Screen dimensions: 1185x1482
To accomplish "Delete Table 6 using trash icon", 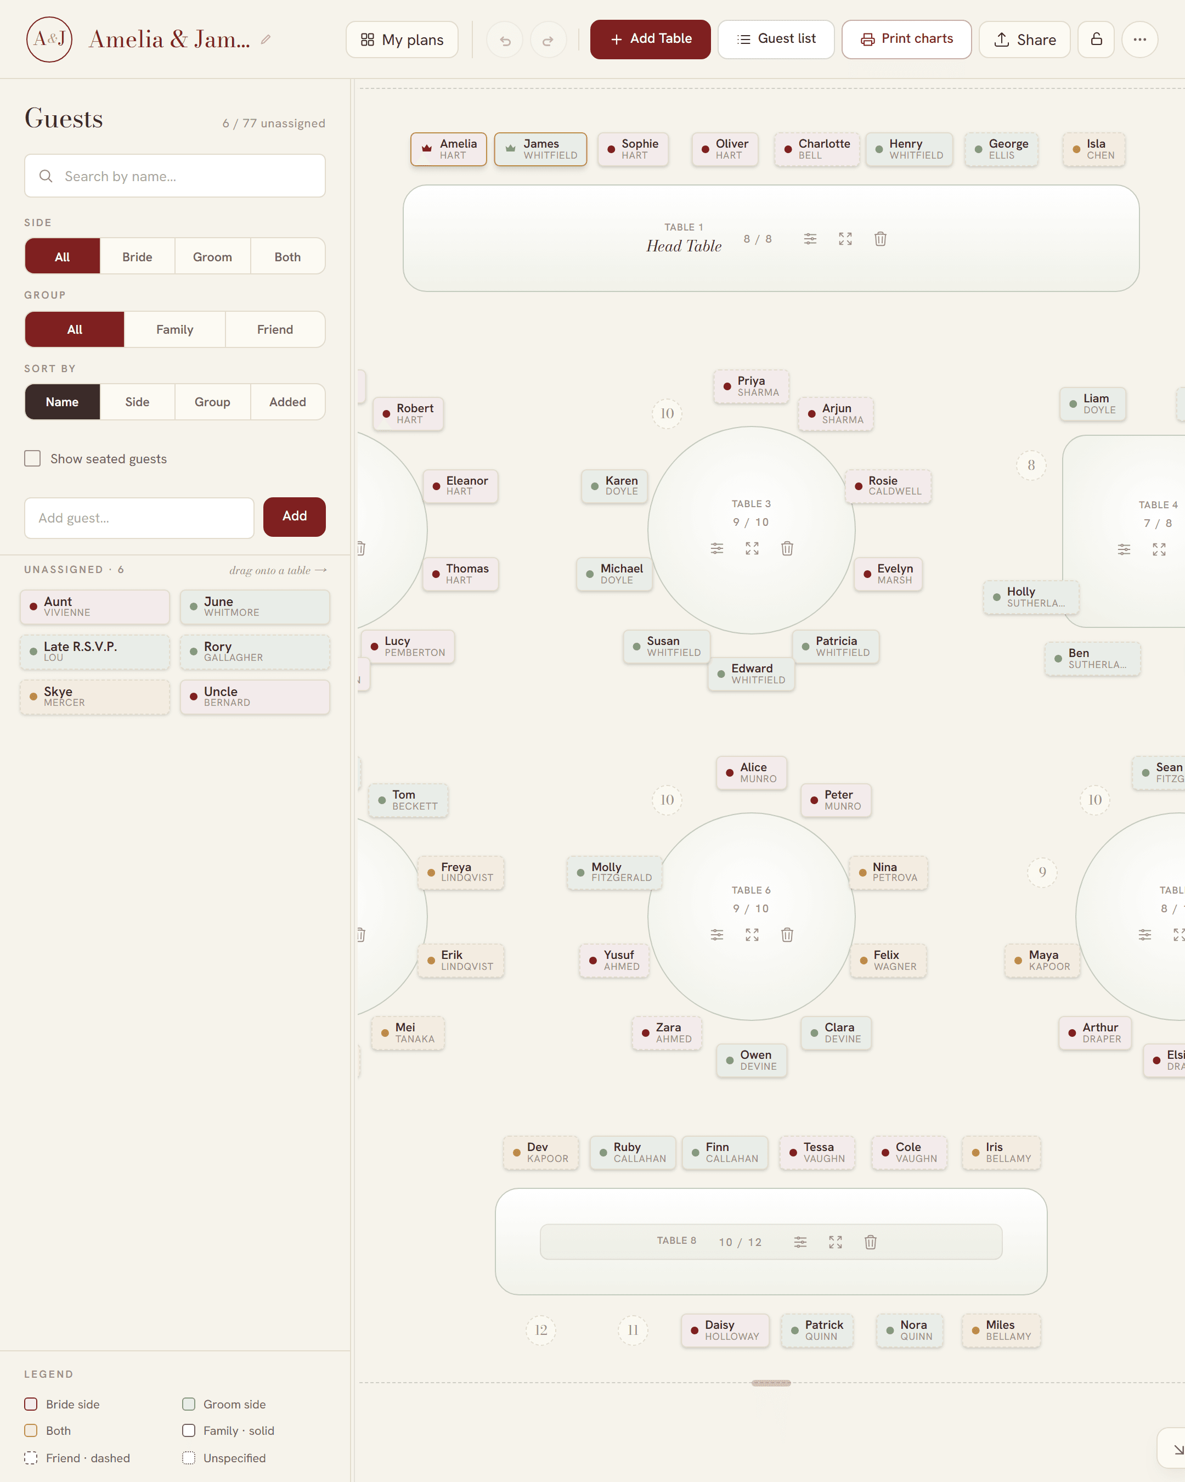I will pyautogui.click(x=787, y=934).
